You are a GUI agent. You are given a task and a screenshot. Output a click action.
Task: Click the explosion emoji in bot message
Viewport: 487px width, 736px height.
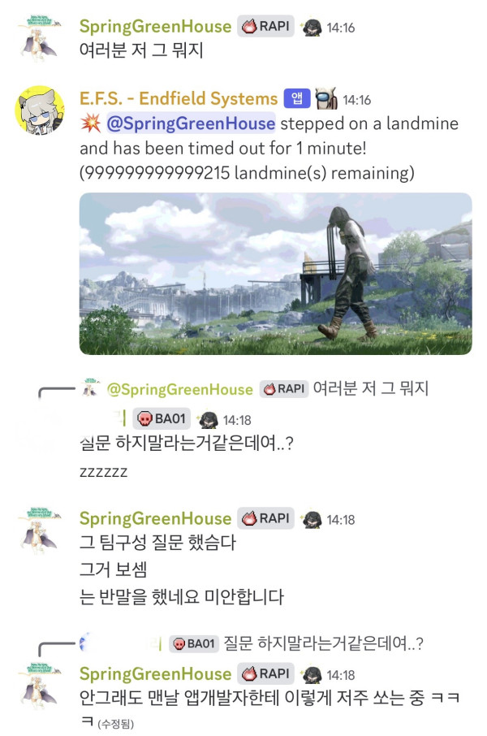click(x=91, y=123)
